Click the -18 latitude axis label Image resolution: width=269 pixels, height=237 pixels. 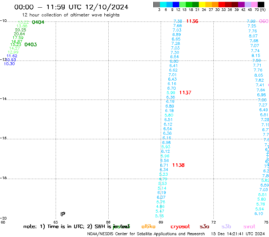(x=3, y=178)
